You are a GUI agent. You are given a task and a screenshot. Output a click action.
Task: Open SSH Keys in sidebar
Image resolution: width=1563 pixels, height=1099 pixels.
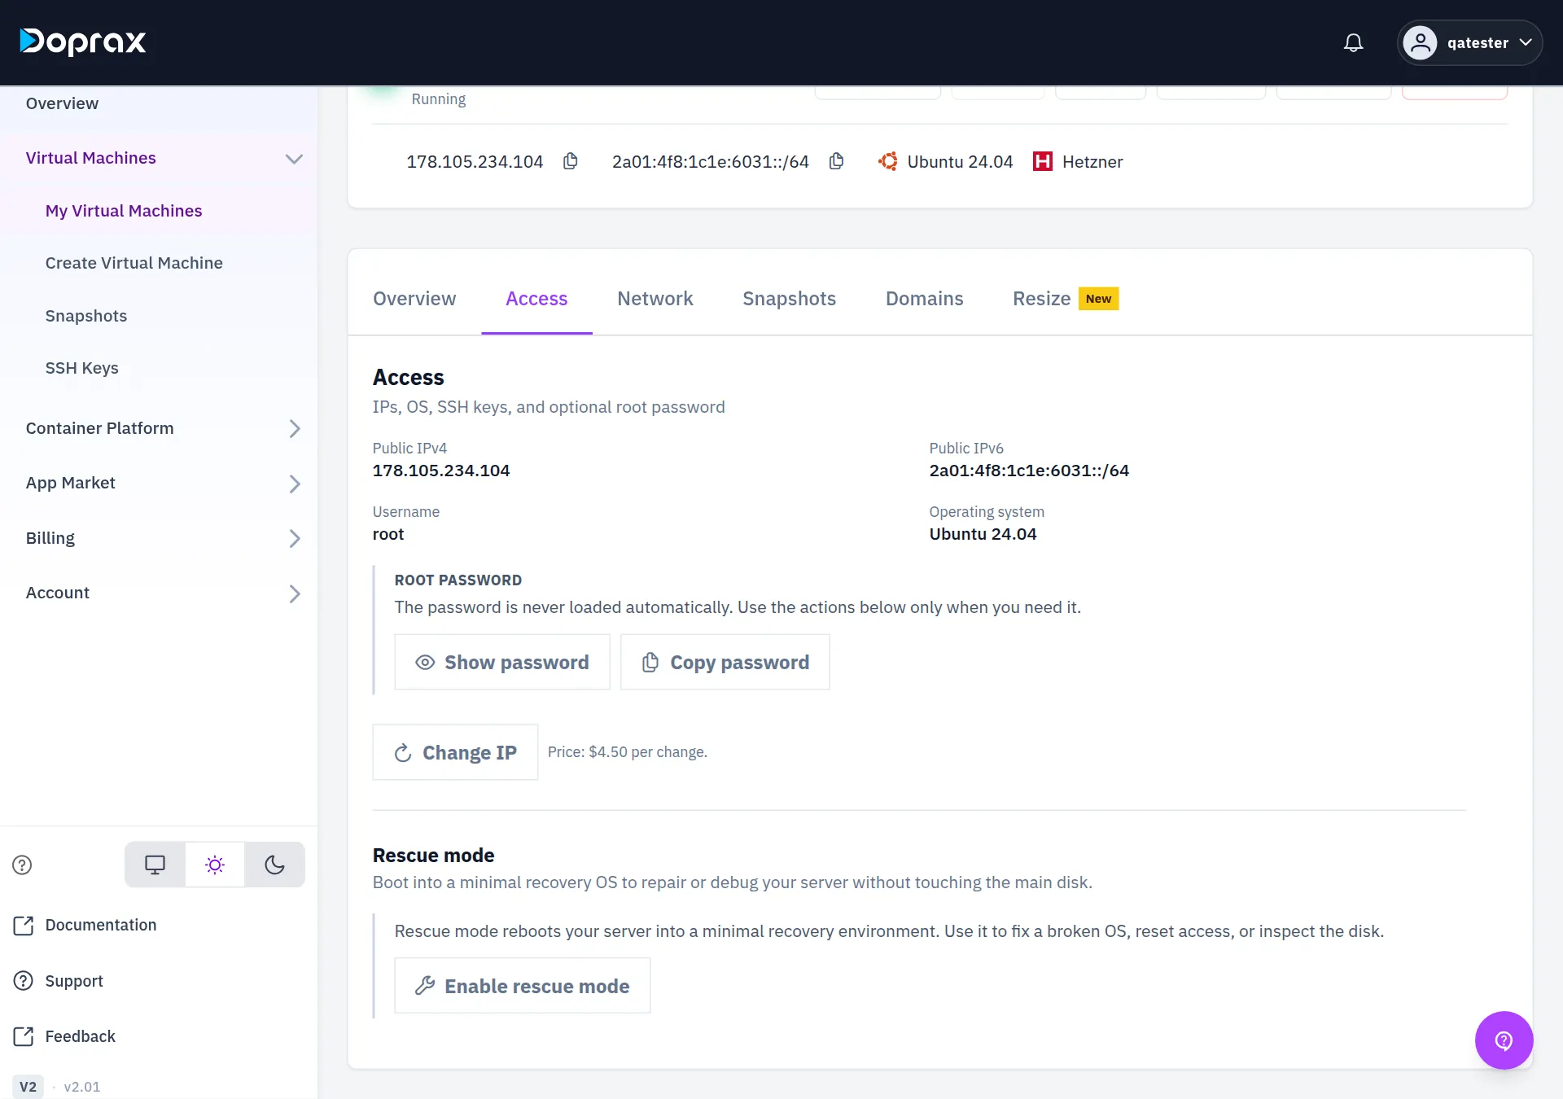[x=82, y=368]
